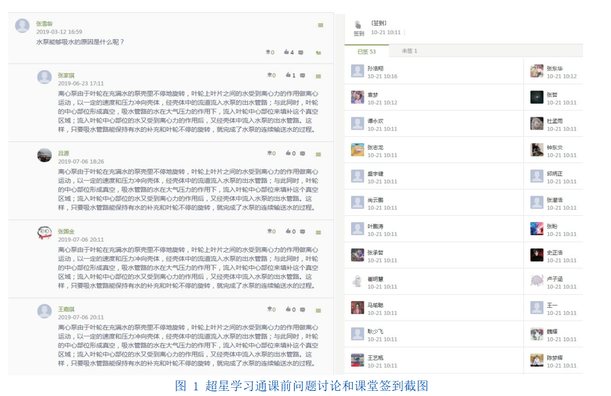Viewport: 611px width, 396px height.
Task: Open 张家琪's profile name link
Action: pyautogui.click(x=66, y=75)
